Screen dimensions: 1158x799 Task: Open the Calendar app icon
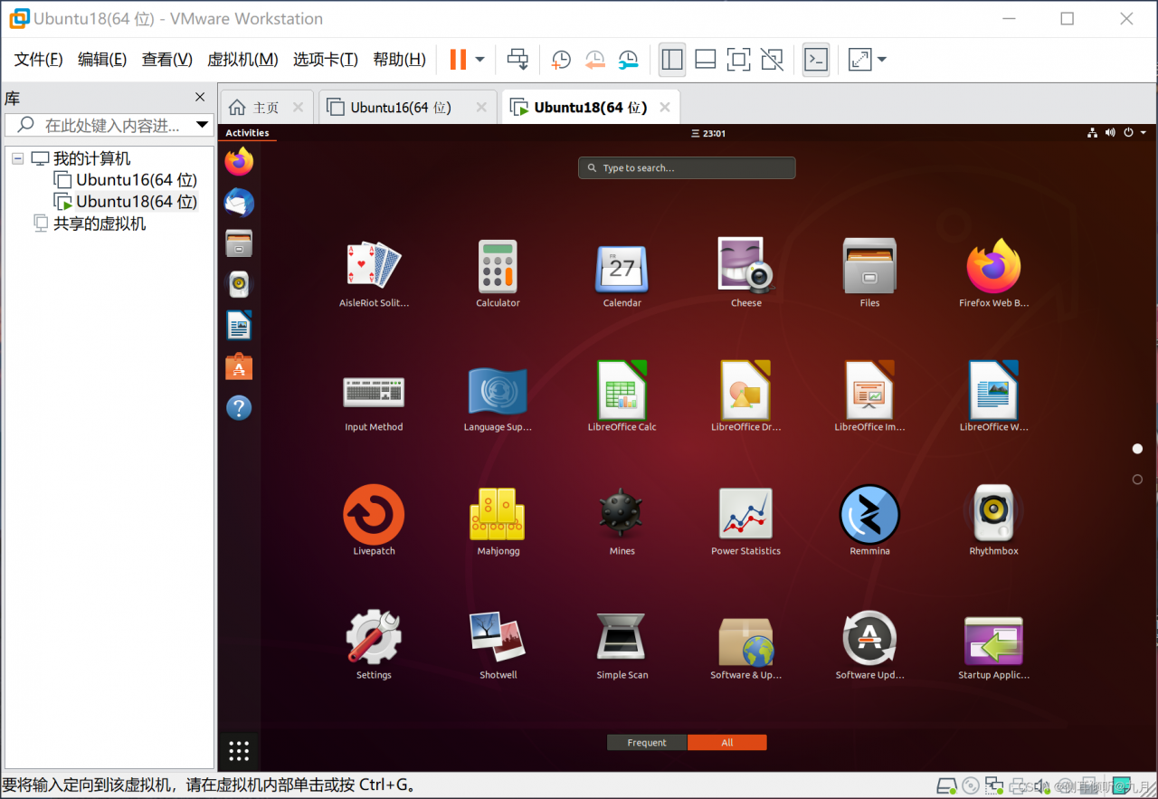coord(622,268)
